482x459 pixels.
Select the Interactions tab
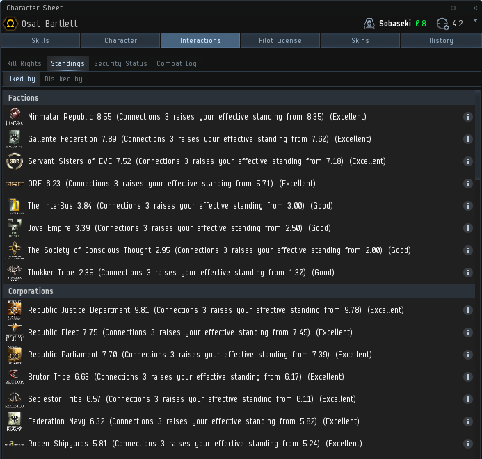200,40
